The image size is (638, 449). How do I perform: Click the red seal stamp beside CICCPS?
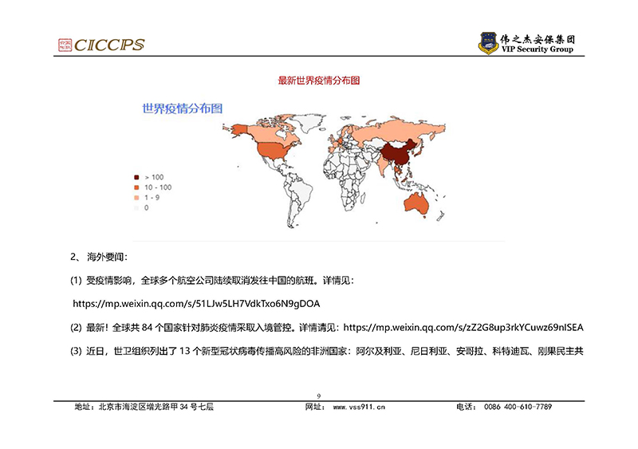click(x=65, y=45)
